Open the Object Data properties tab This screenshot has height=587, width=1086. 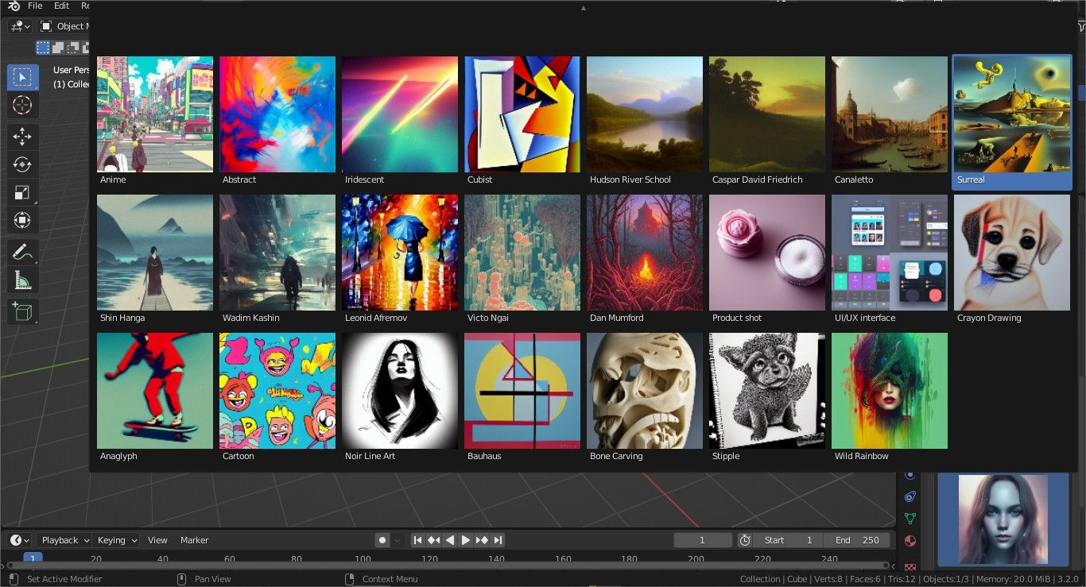point(910,519)
